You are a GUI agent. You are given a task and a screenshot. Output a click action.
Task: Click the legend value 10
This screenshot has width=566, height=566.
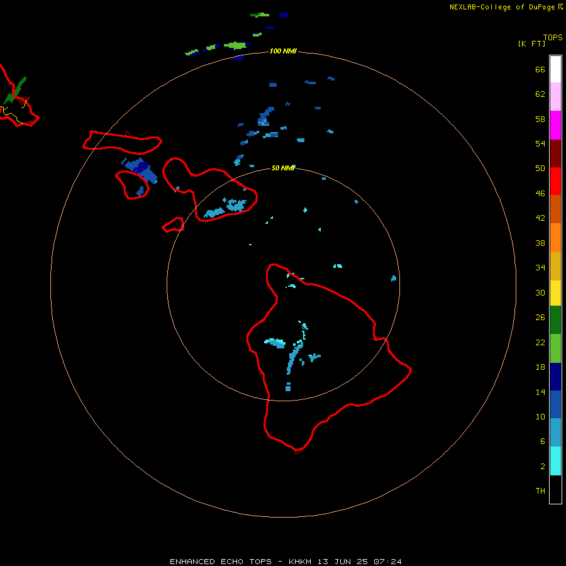[x=540, y=417]
